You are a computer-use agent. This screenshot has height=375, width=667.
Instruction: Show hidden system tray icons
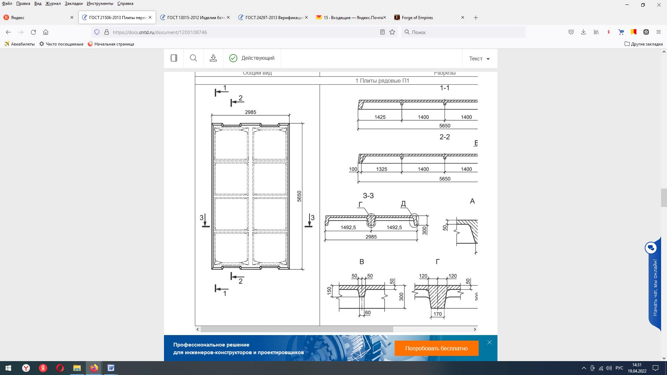pyautogui.click(x=584, y=368)
